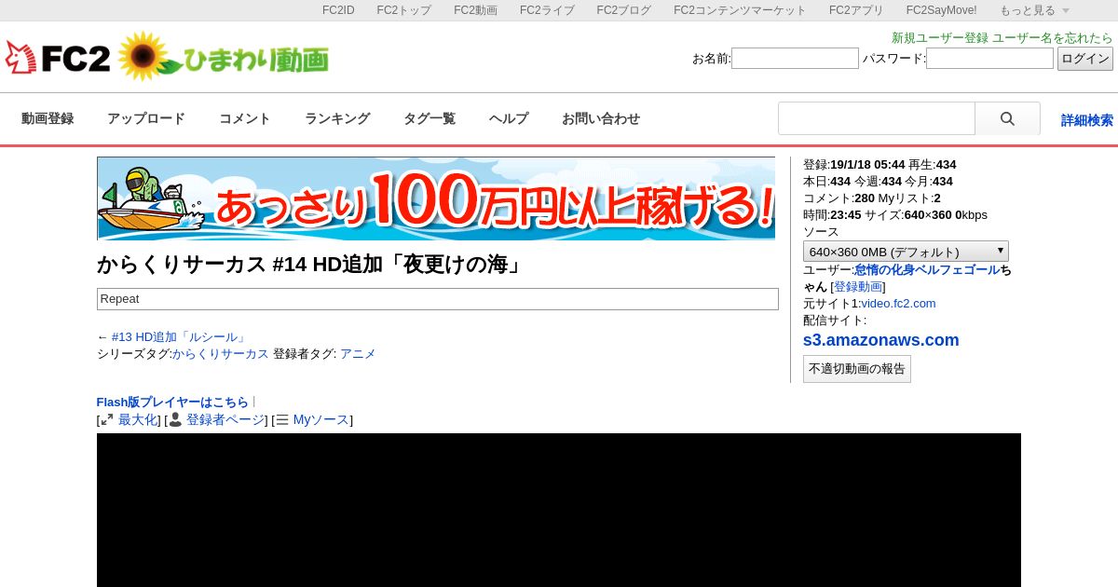Open ランキング menu item
The width and height of the screenshot is (1118, 587).
tap(337, 118)
